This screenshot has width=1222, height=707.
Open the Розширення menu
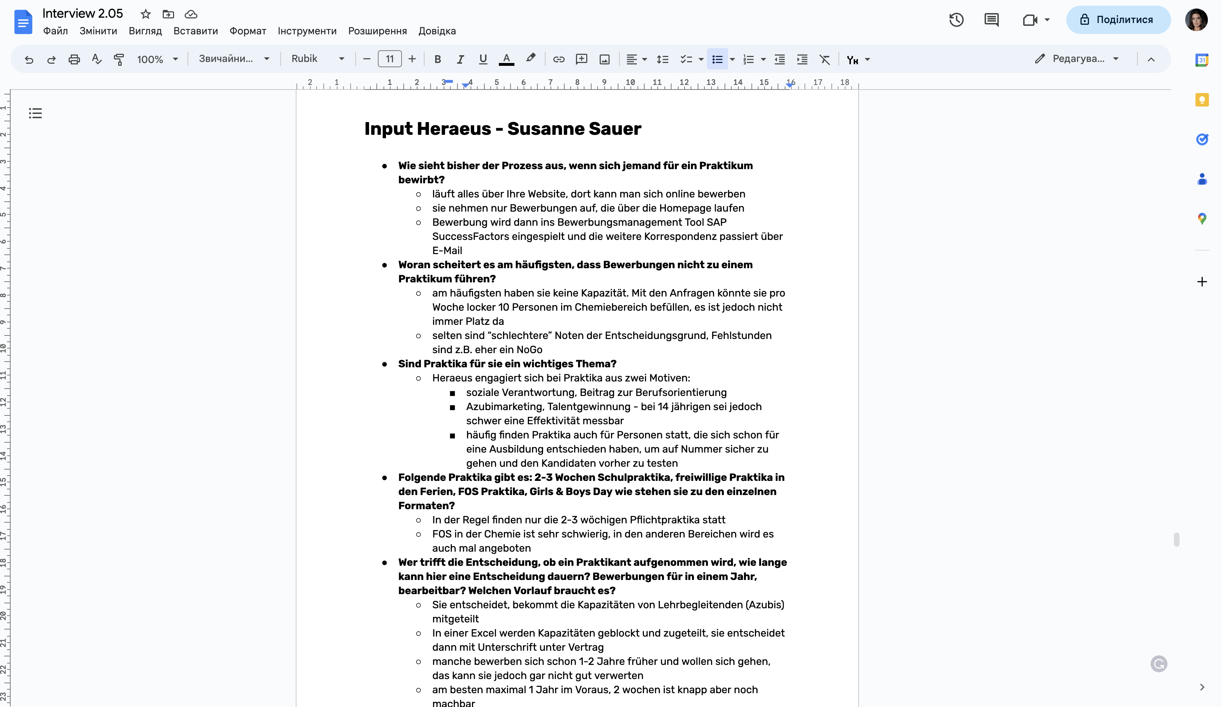377,31
